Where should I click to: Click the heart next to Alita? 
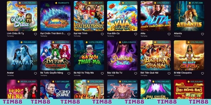pyautogui.click(x=169, y=34)
